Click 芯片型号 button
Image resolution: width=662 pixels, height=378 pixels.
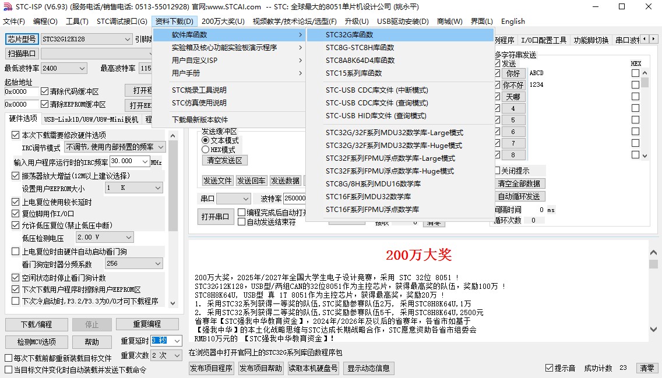click(x=22, y=39)
